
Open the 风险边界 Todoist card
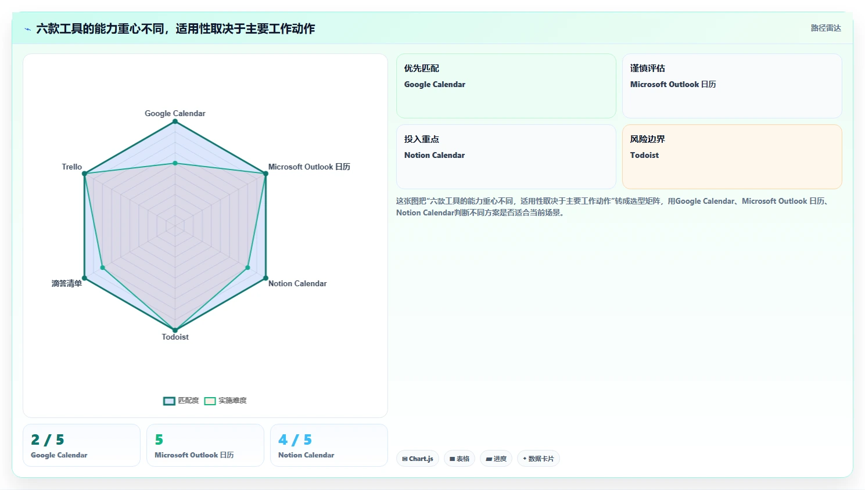pos(732,157)
